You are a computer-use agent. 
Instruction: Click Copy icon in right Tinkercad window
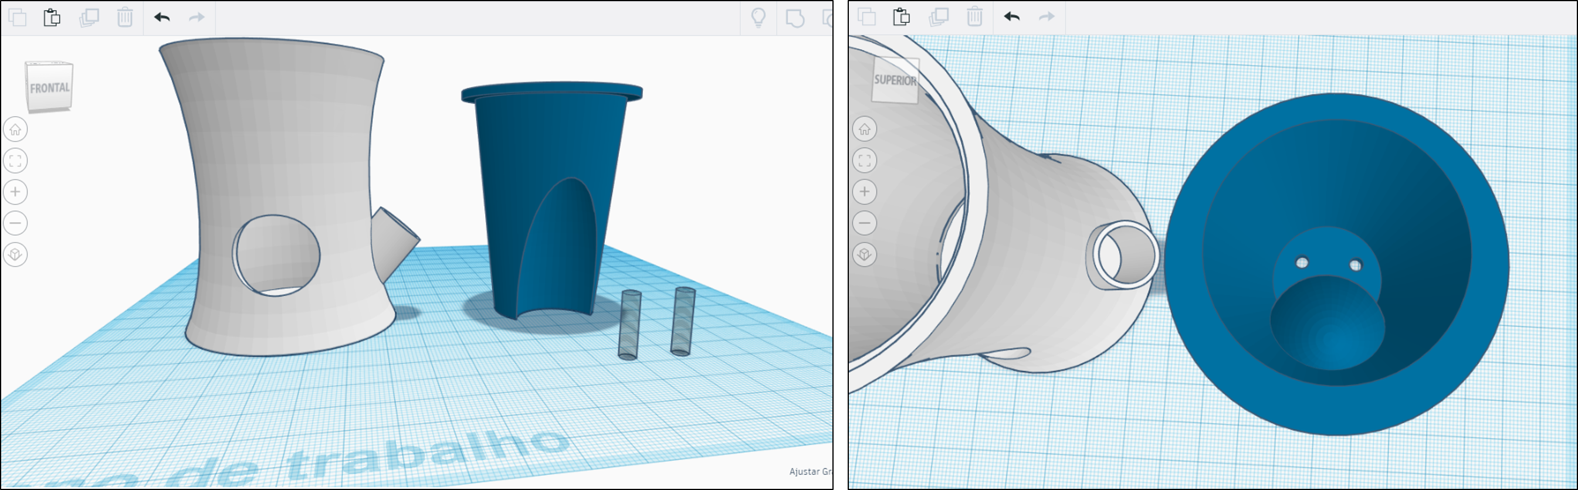[x=867, y=17]
